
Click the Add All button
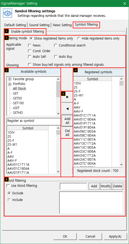coord(67,121)
